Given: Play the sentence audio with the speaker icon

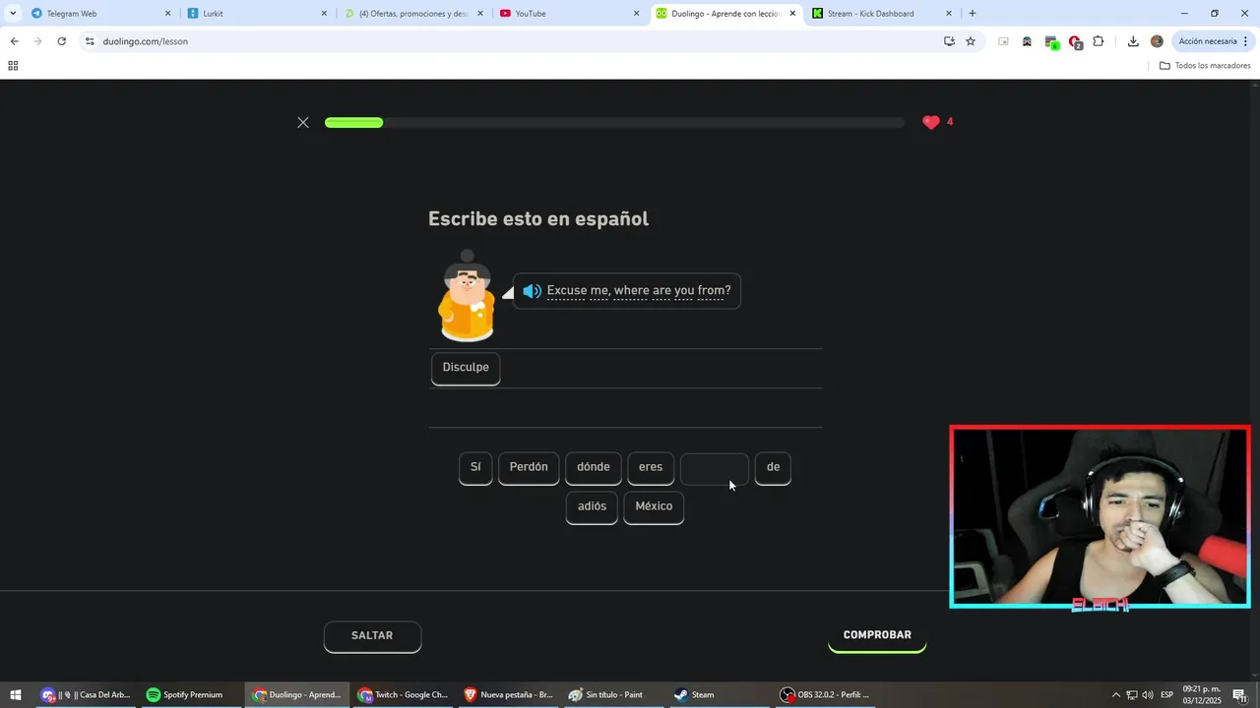Looking at the screenshot, I should click(x=533, y=291).
